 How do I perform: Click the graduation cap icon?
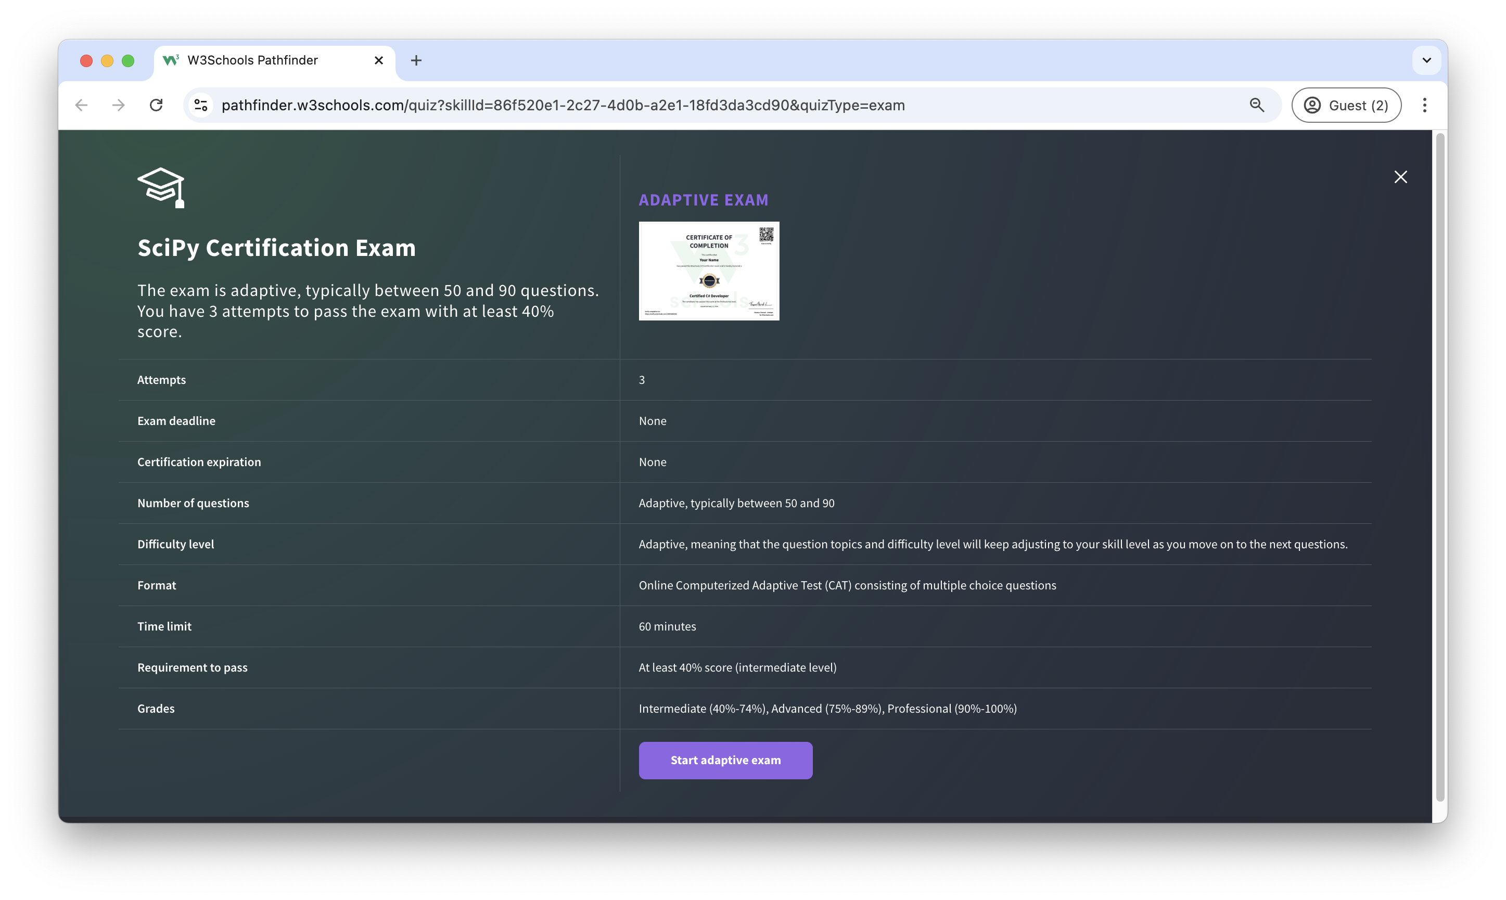(x=161, y=187)
